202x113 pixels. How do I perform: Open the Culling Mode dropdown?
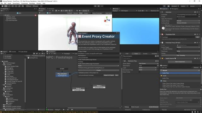pyautogui.click(x=188, y=23)
